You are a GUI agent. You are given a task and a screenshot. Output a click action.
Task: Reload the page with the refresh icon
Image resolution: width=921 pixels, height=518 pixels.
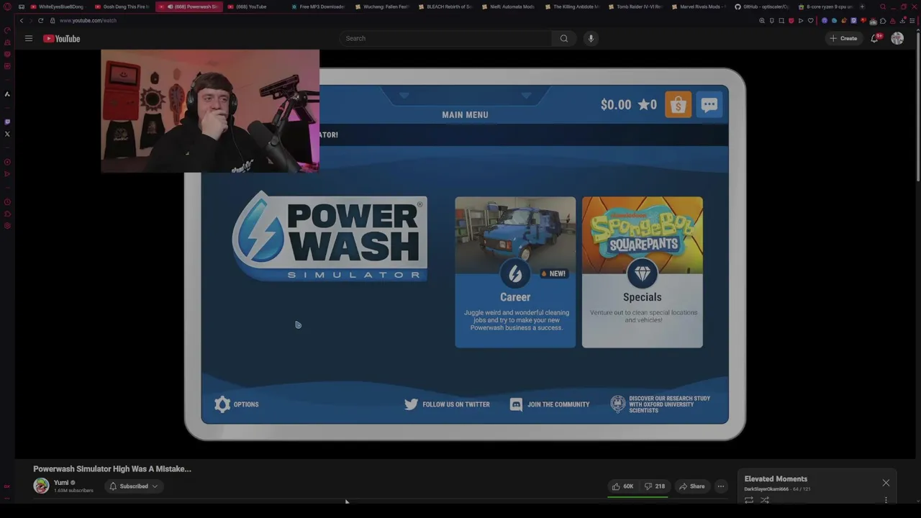coord(40,20)
